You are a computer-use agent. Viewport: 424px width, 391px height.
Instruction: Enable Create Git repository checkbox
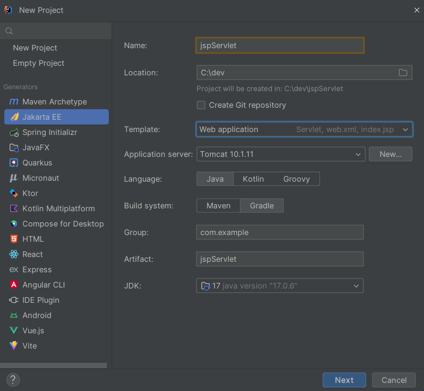(x=201, y=105)
